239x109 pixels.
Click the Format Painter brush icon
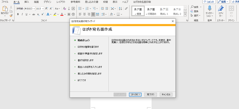pyautogui.click(x=11, y=15)
